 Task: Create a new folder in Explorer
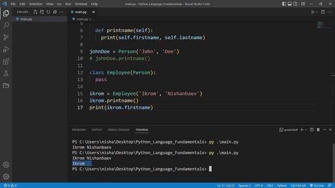coord(42,12)
